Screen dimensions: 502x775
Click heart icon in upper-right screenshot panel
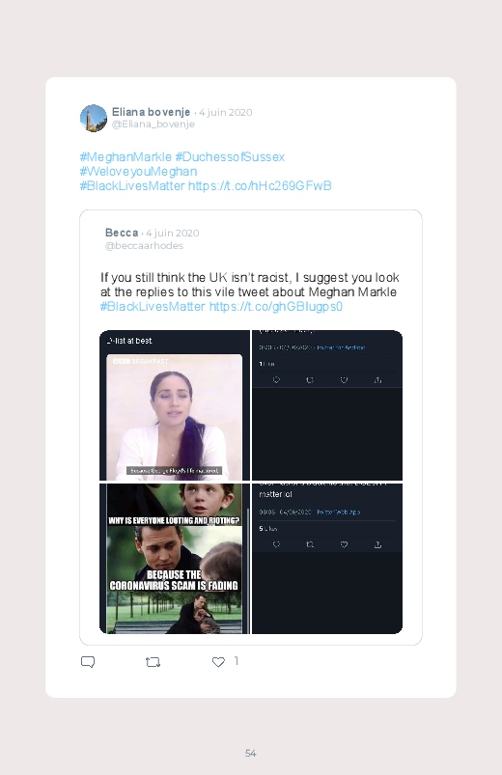coord(344,379)
